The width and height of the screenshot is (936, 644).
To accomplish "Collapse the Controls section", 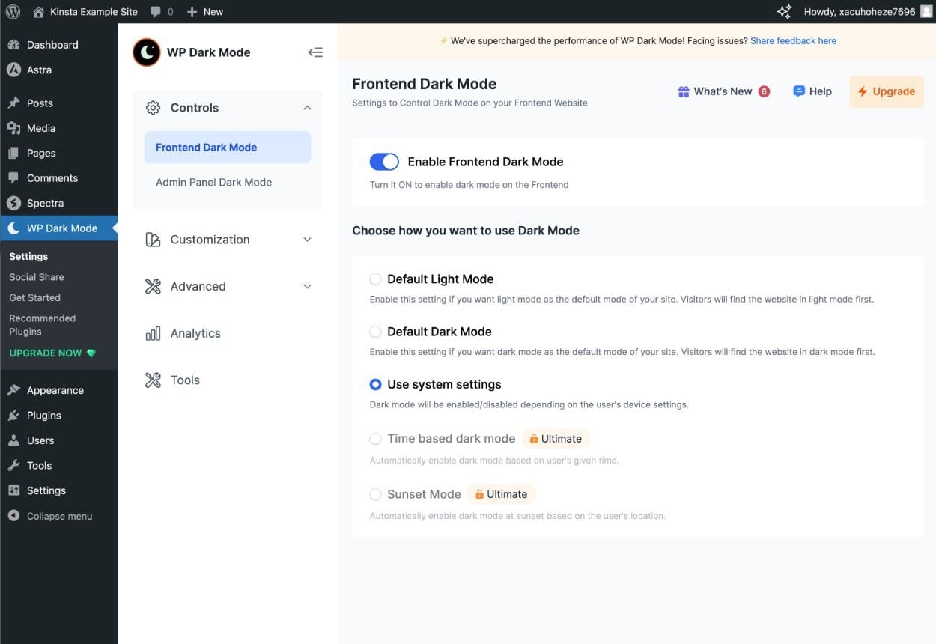I will click(306, 107).
